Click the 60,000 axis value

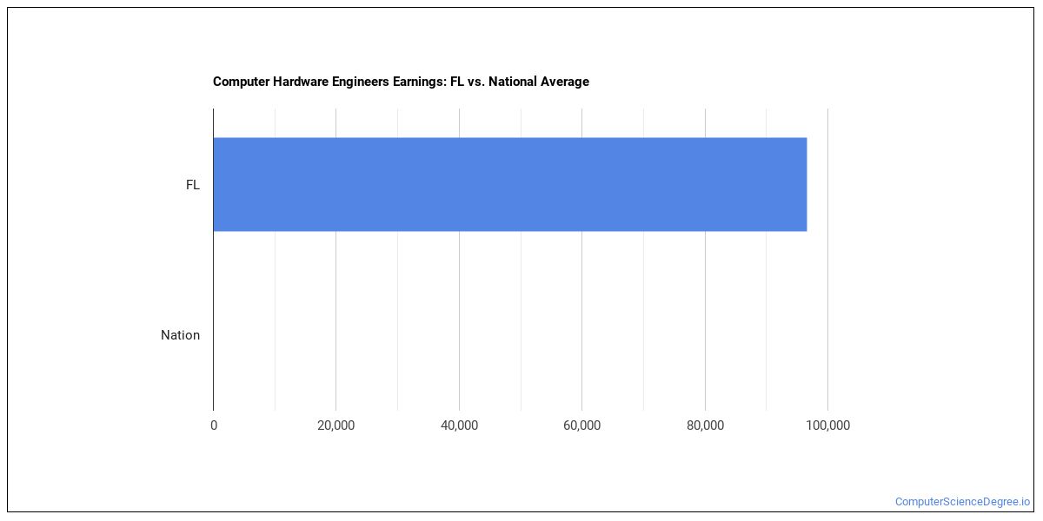582,425
